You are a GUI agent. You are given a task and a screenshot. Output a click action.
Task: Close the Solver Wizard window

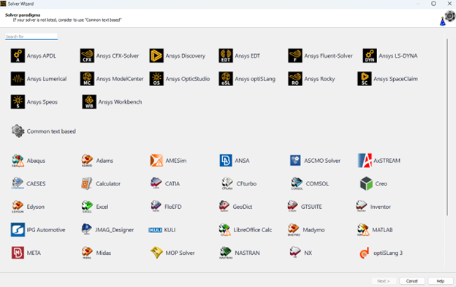click(449, 4)
